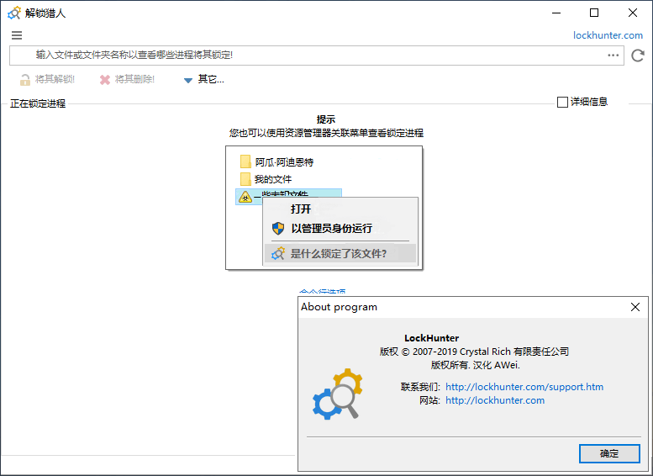The height and width of the screenshot is (476, 653).
Task: Toggle the 详细信息 checkbox
Action: click(x=582, y=102)
